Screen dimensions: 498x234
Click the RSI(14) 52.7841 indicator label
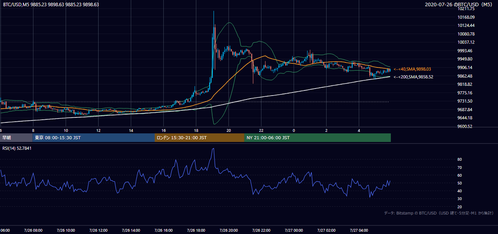click(17, 148)
